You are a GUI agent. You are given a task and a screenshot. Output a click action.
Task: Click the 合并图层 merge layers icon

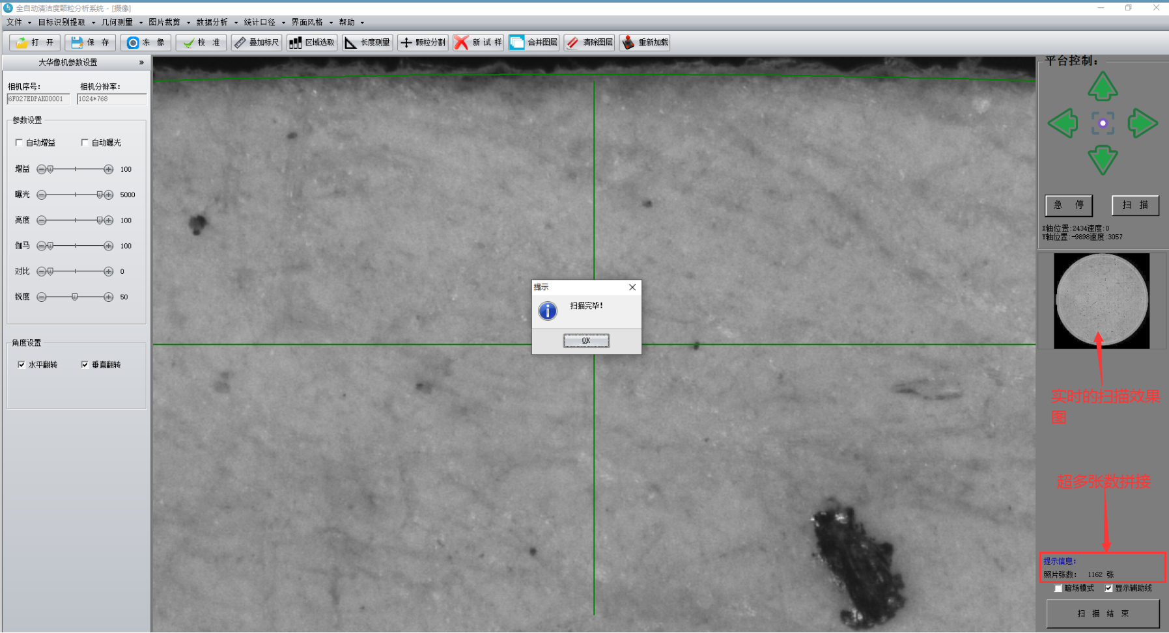coord(517,43)
